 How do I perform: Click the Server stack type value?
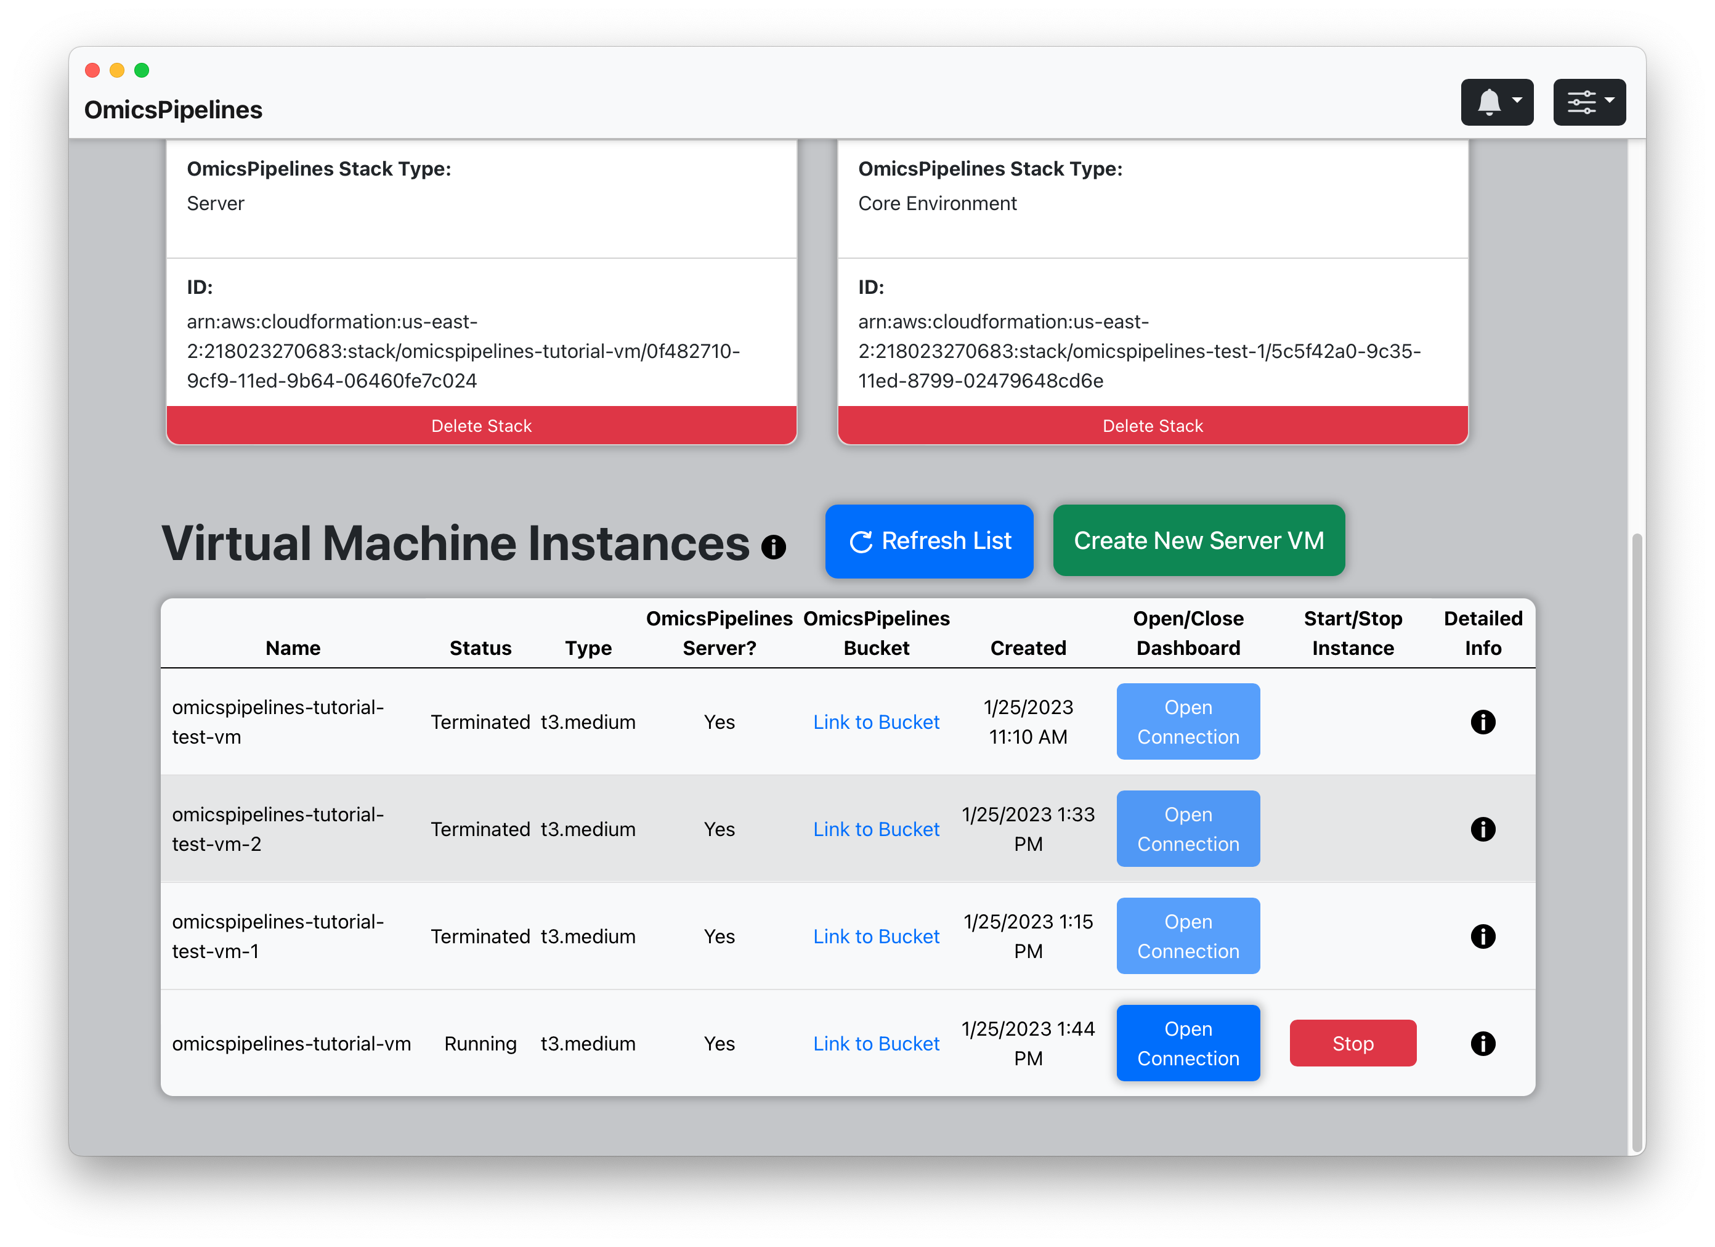pos(216,203)
